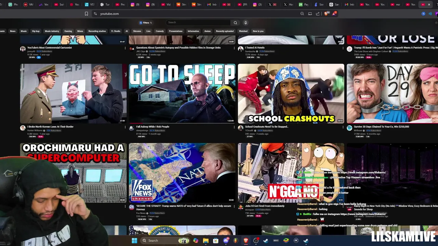Open more options for I Tested AI Hotels

[343, 48]
